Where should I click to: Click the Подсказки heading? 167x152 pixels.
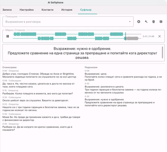[91, 67]
